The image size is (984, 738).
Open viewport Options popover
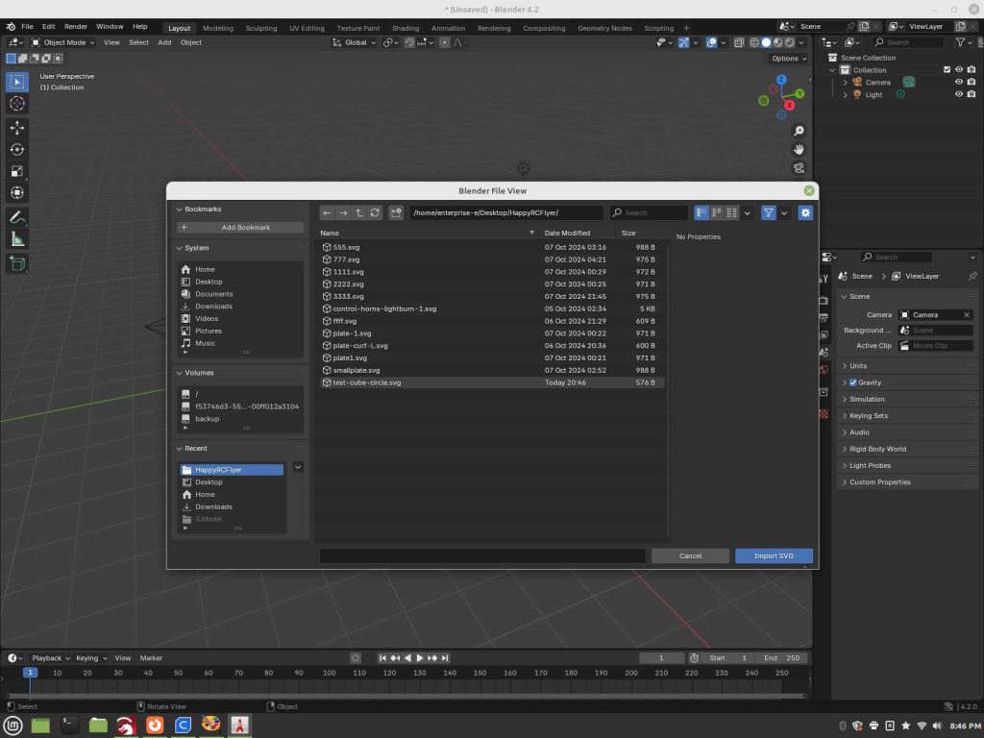790,59
